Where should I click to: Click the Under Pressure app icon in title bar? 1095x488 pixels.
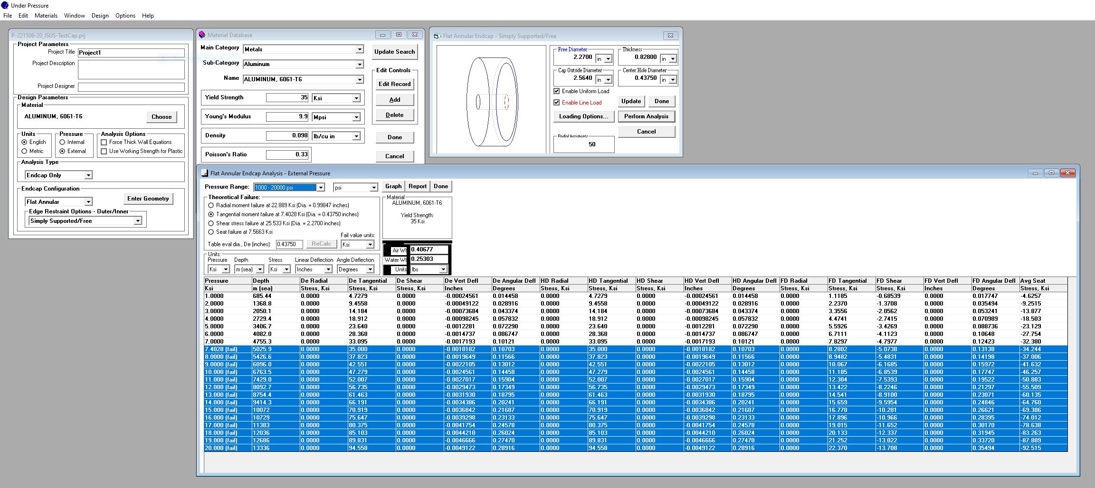(x=5, y=5)
